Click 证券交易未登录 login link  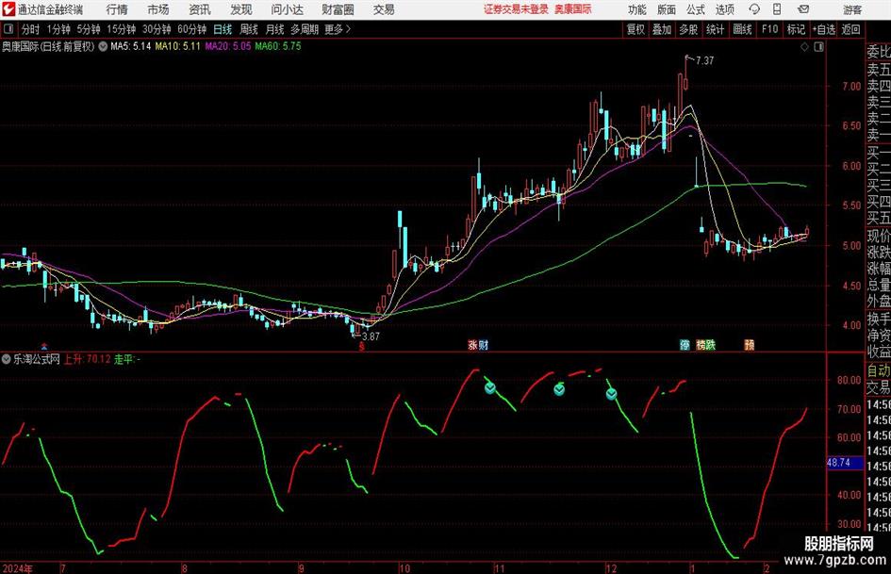tap(516, 9)
